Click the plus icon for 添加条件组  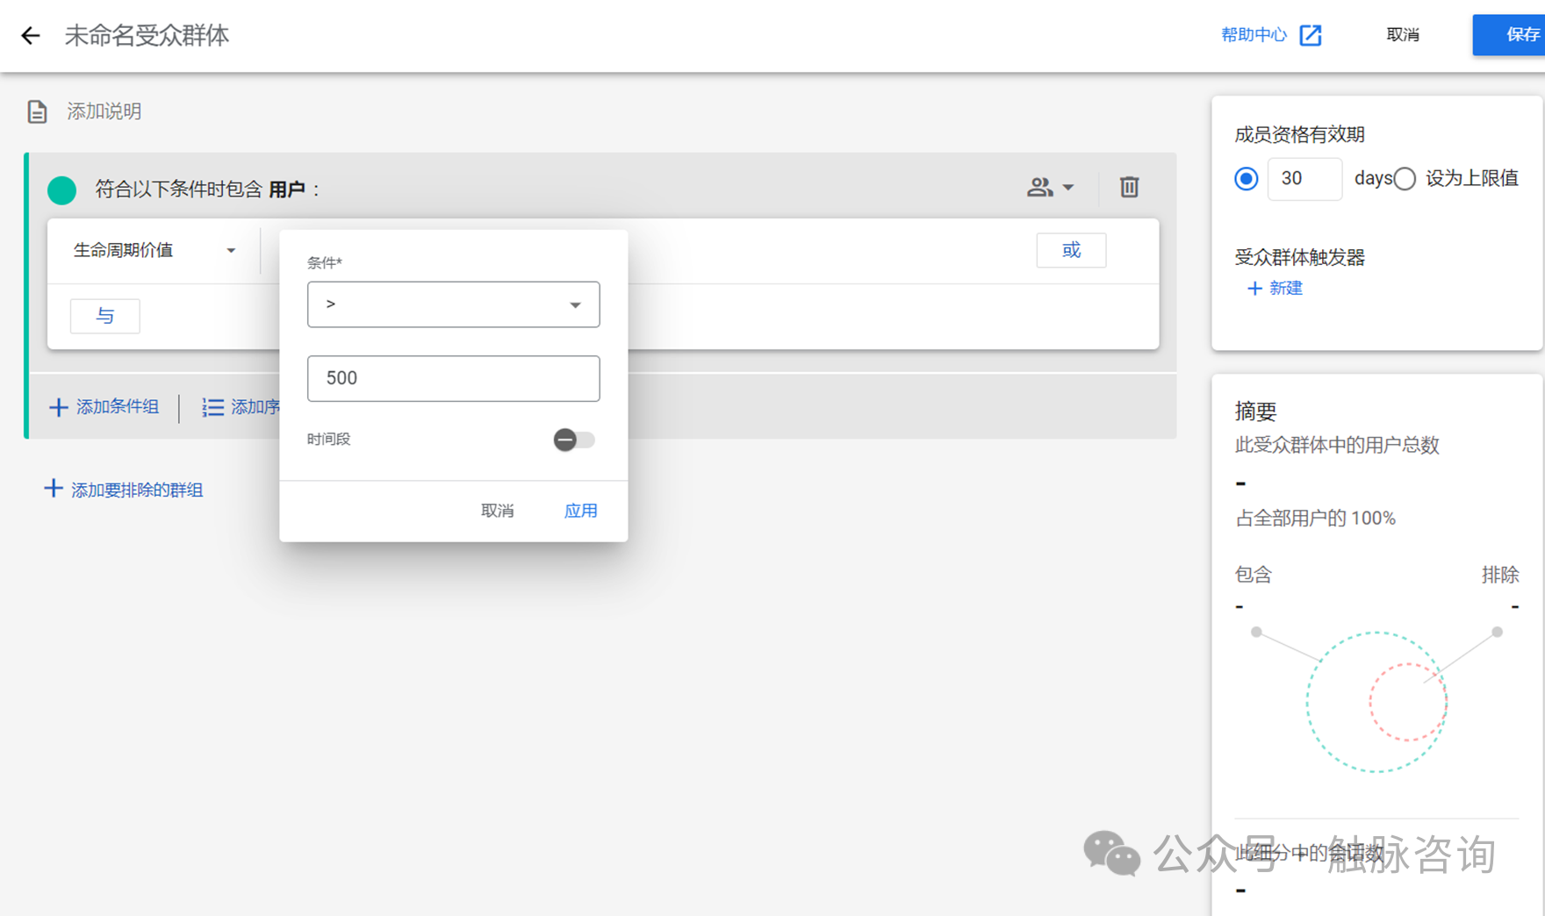[x=58, y=407]
